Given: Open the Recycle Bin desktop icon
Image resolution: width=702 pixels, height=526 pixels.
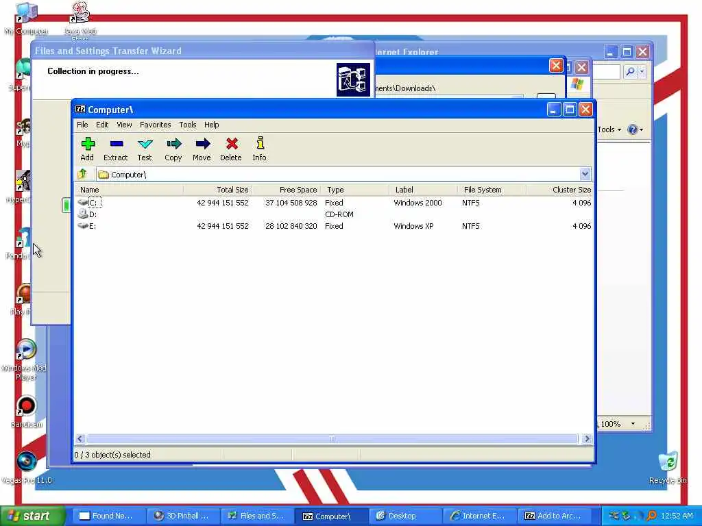Looking at the screenshot, I should [668, 467].
